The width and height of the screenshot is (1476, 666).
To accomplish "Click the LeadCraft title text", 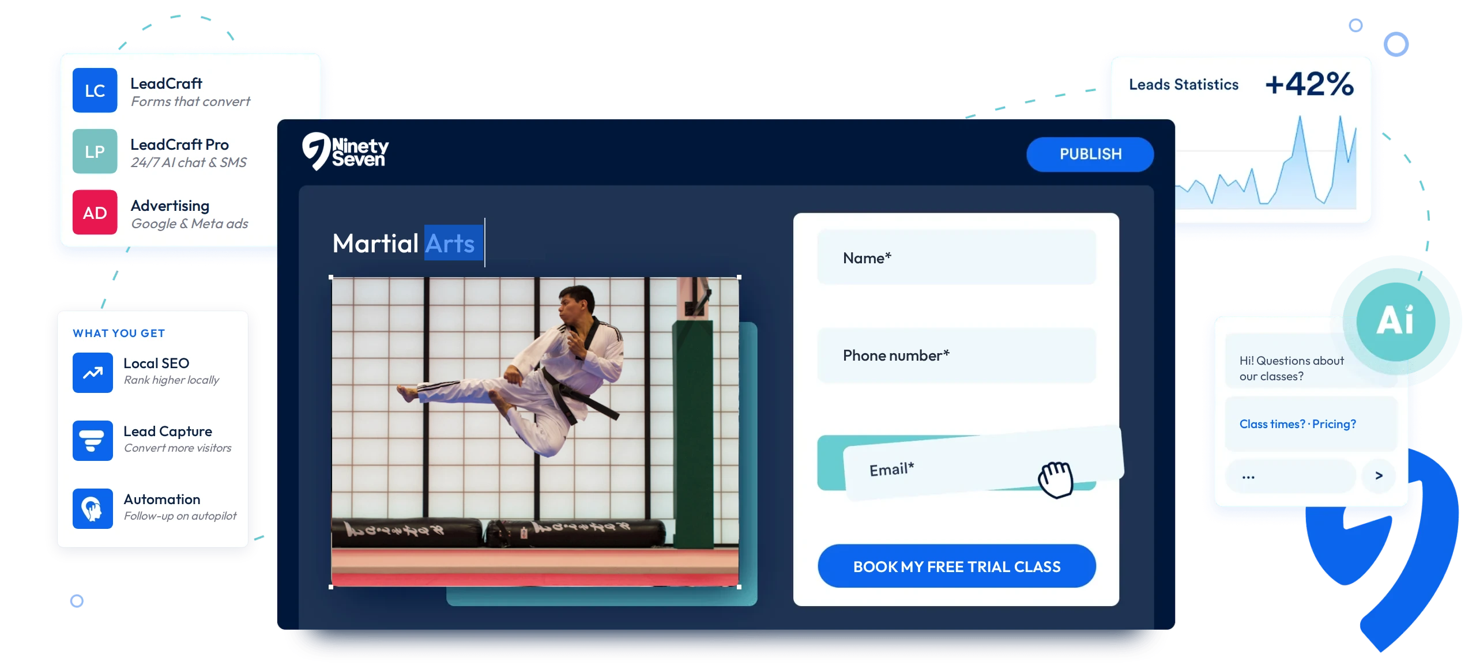I will tap(166, 84).
